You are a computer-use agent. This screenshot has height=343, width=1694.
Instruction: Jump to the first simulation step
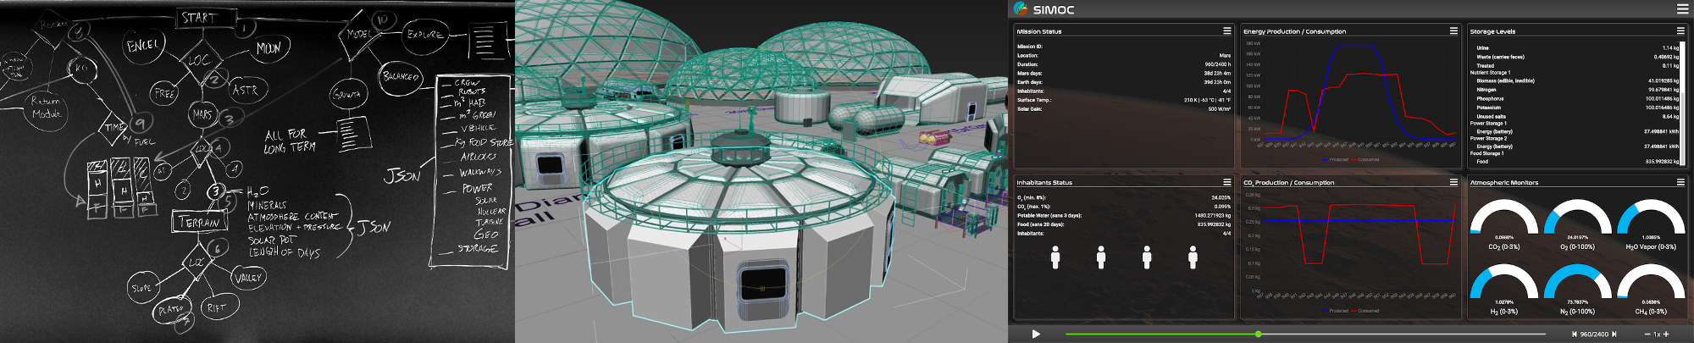coord(1574,335)
